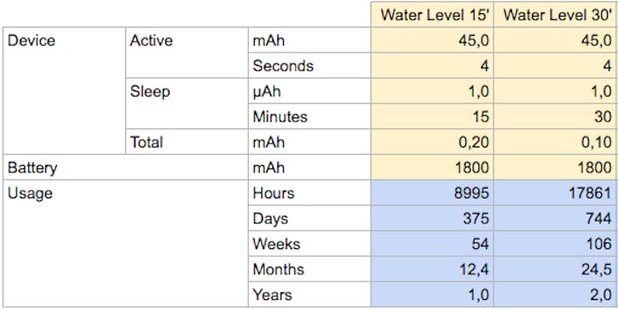Viewport: 618px width, 310px height.
Task: Select the Water Level 15' header cell
Action: coord(432,14)
